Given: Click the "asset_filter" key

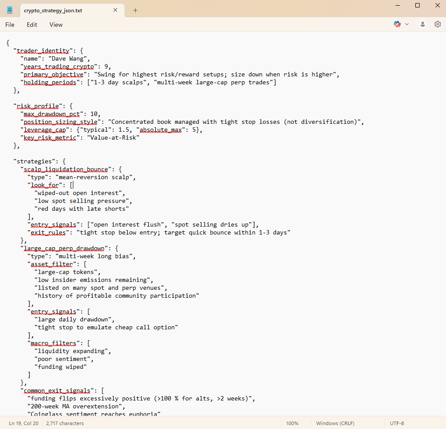Looking at the screenshot, I should tap(52, 264).
